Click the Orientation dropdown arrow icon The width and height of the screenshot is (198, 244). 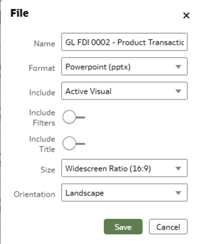click(178, 193)
